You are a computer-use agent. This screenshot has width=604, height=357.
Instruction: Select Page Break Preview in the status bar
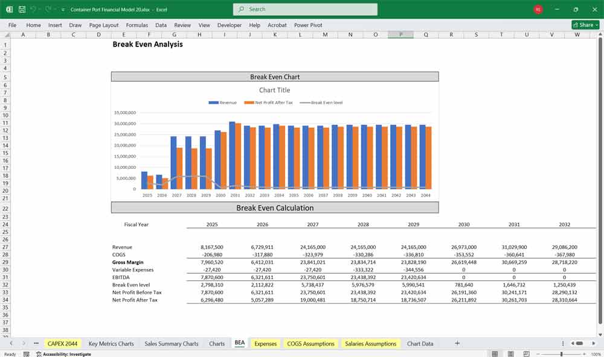527,353
